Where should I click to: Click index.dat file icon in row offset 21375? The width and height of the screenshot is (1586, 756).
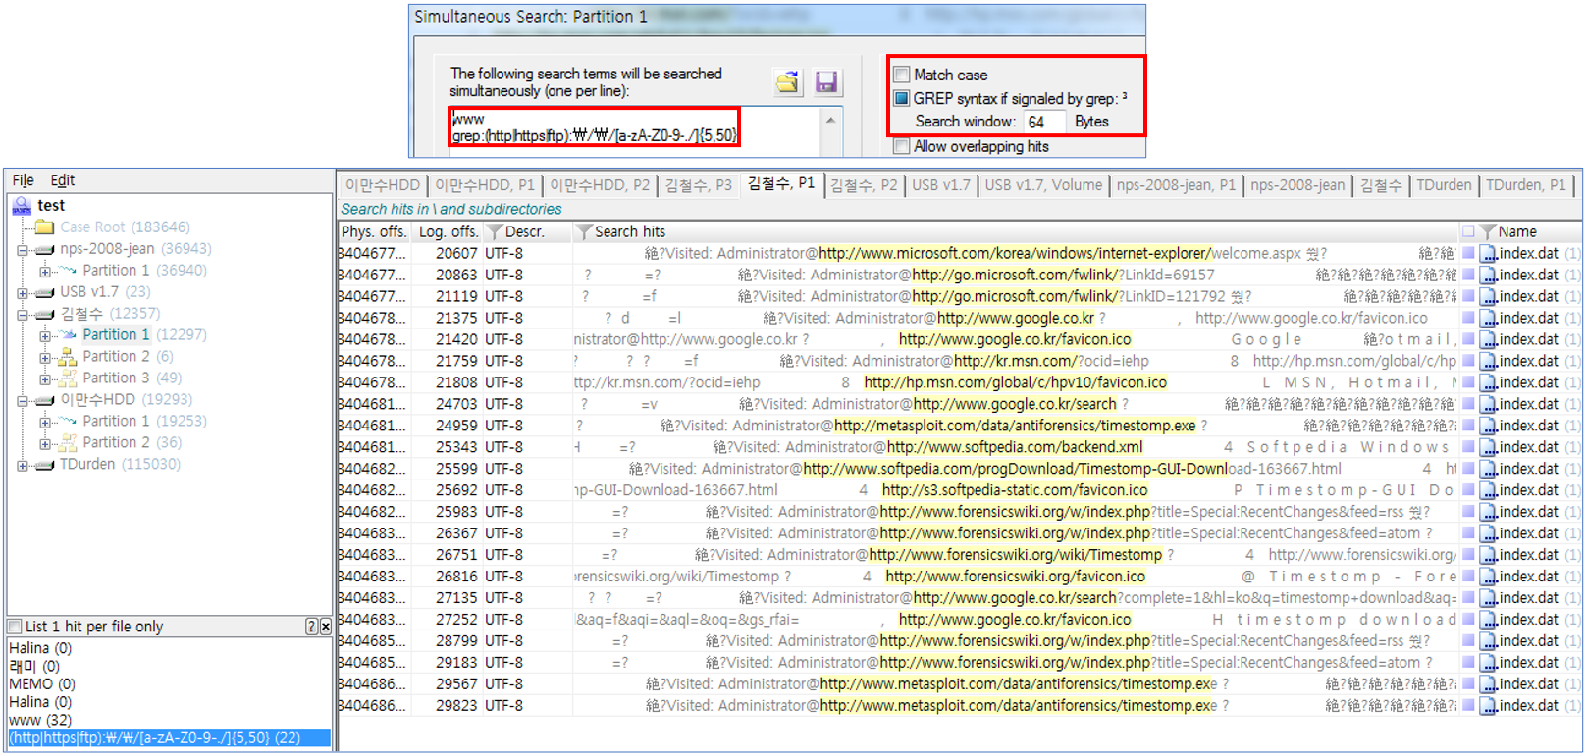coord(1488,319)
